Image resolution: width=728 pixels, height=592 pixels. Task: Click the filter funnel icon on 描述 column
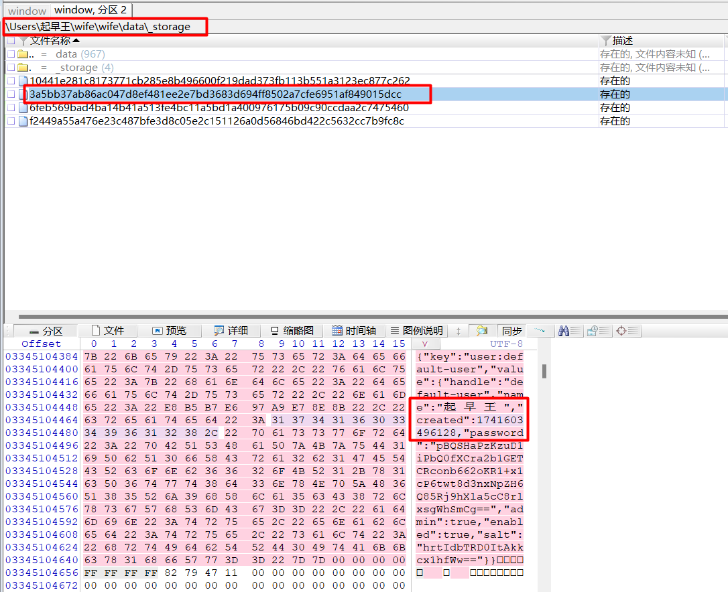pos(606,41)
